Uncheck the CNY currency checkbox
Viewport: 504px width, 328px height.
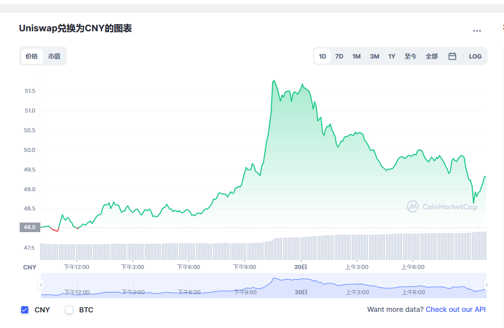pyautogui.click(x=25, y=310)
